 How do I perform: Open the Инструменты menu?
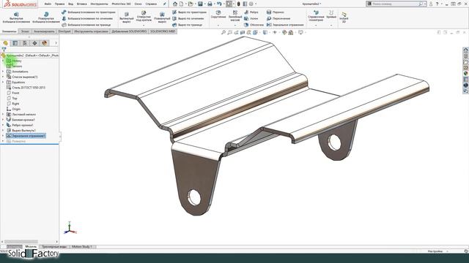(99, 4)
